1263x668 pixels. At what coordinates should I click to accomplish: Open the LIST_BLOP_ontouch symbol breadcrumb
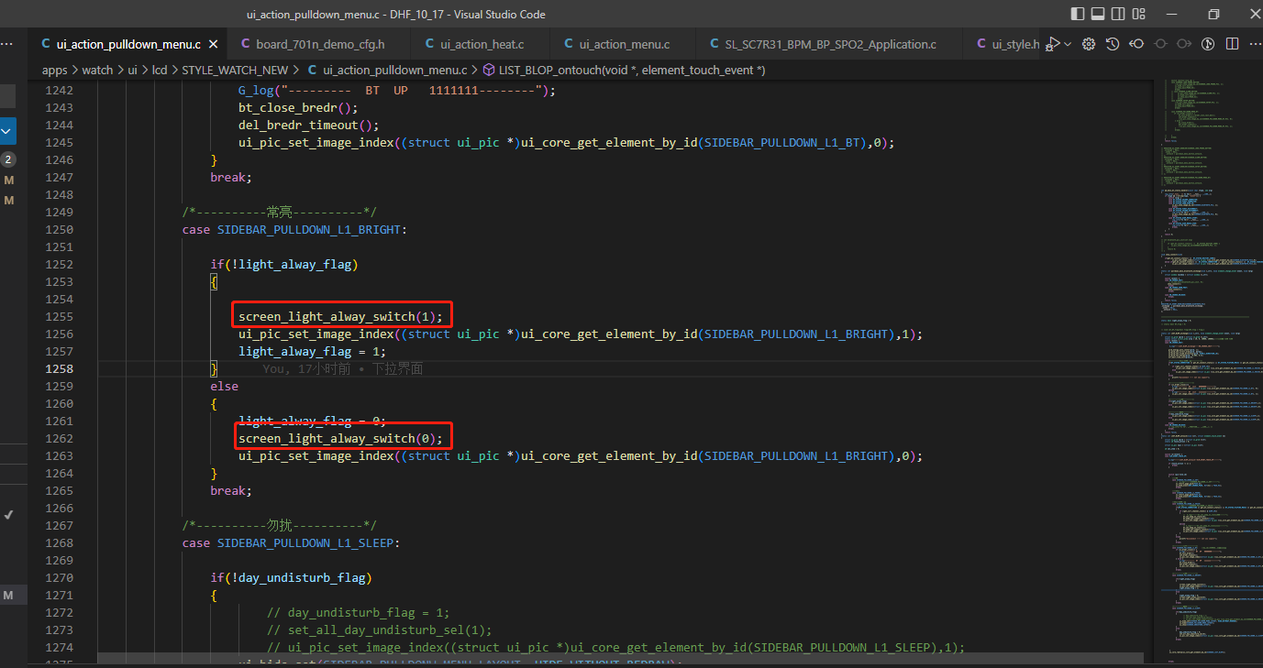pos(624,70)
